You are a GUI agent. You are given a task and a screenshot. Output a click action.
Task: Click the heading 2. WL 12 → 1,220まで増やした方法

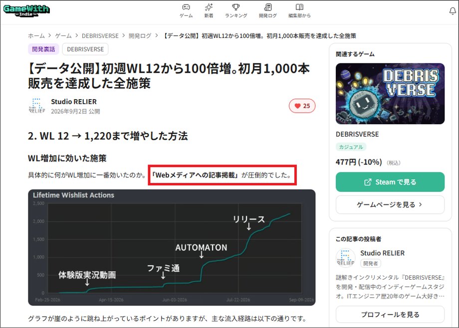point(108,136)
